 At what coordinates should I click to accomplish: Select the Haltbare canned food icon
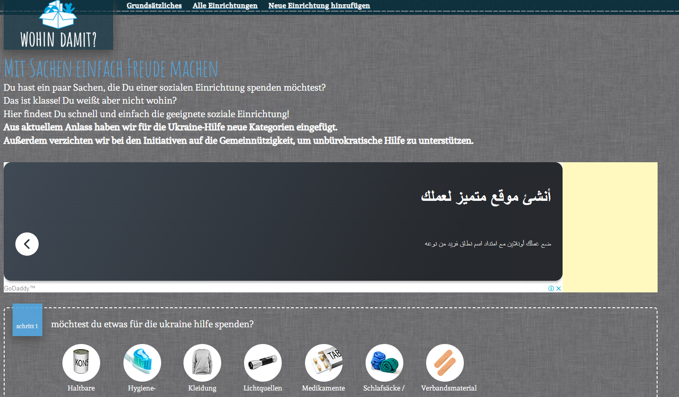point(81,363)
